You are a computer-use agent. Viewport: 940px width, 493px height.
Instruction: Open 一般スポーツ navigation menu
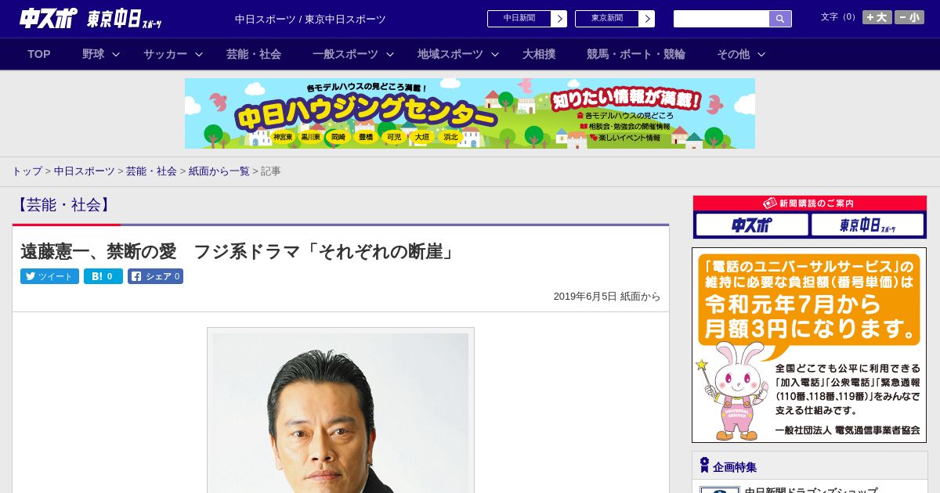pos(345,54)
